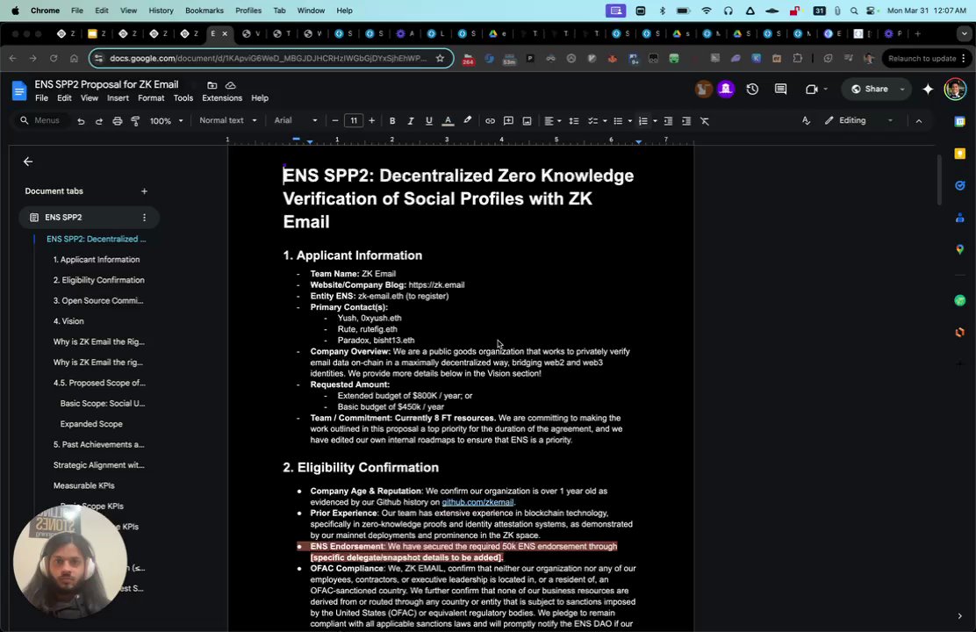Bookmark this page with star icon
The width and height of the screenshot is (976, 632).
tap(440, 58)
